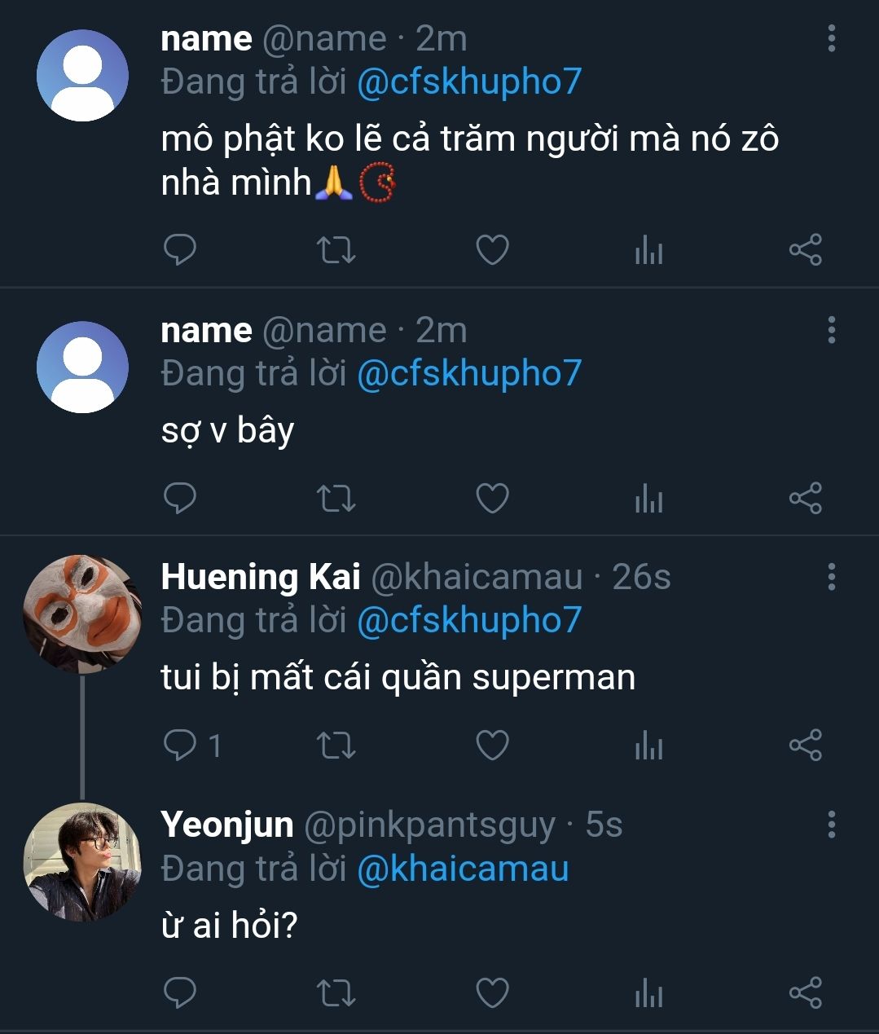Image resolution: width=879 pixels, height=1034 pixels.
Task: Like the "sợ v bây" tweet
Action: tap(492, 498)
